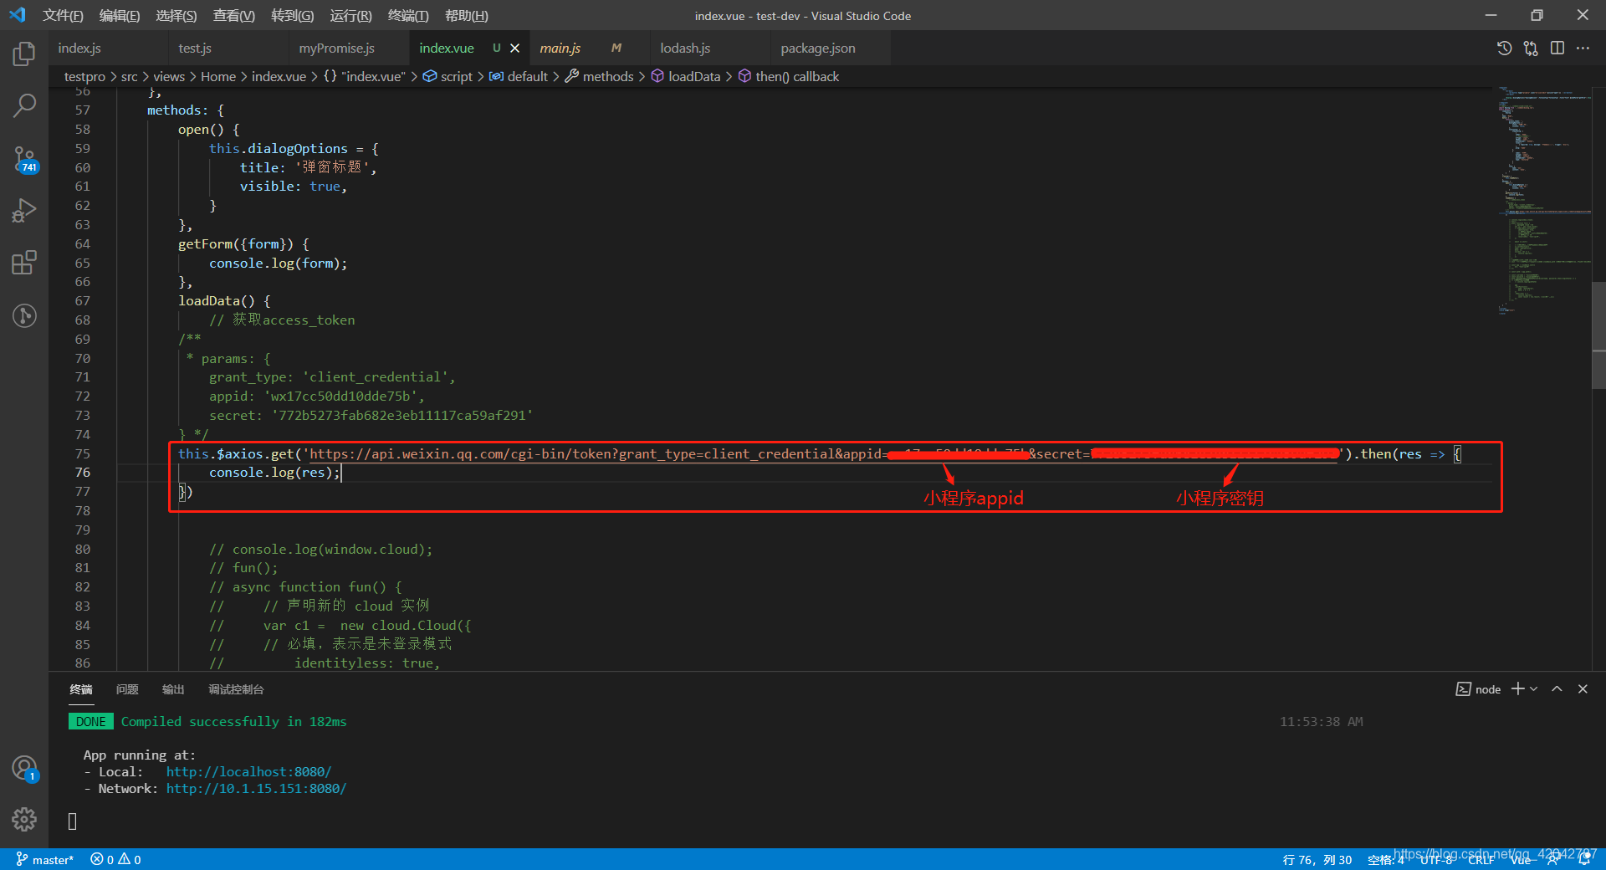Switch to the myPromise.js tab
Image resolution: width=1606 pixels, height=870 pixels.
coord(349,49)
